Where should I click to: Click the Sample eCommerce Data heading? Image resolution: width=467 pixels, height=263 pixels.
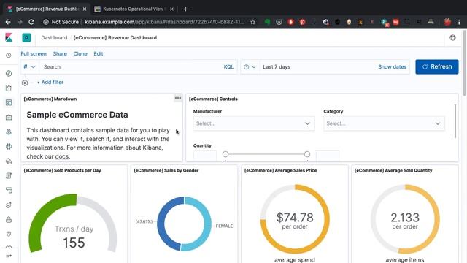77,115
